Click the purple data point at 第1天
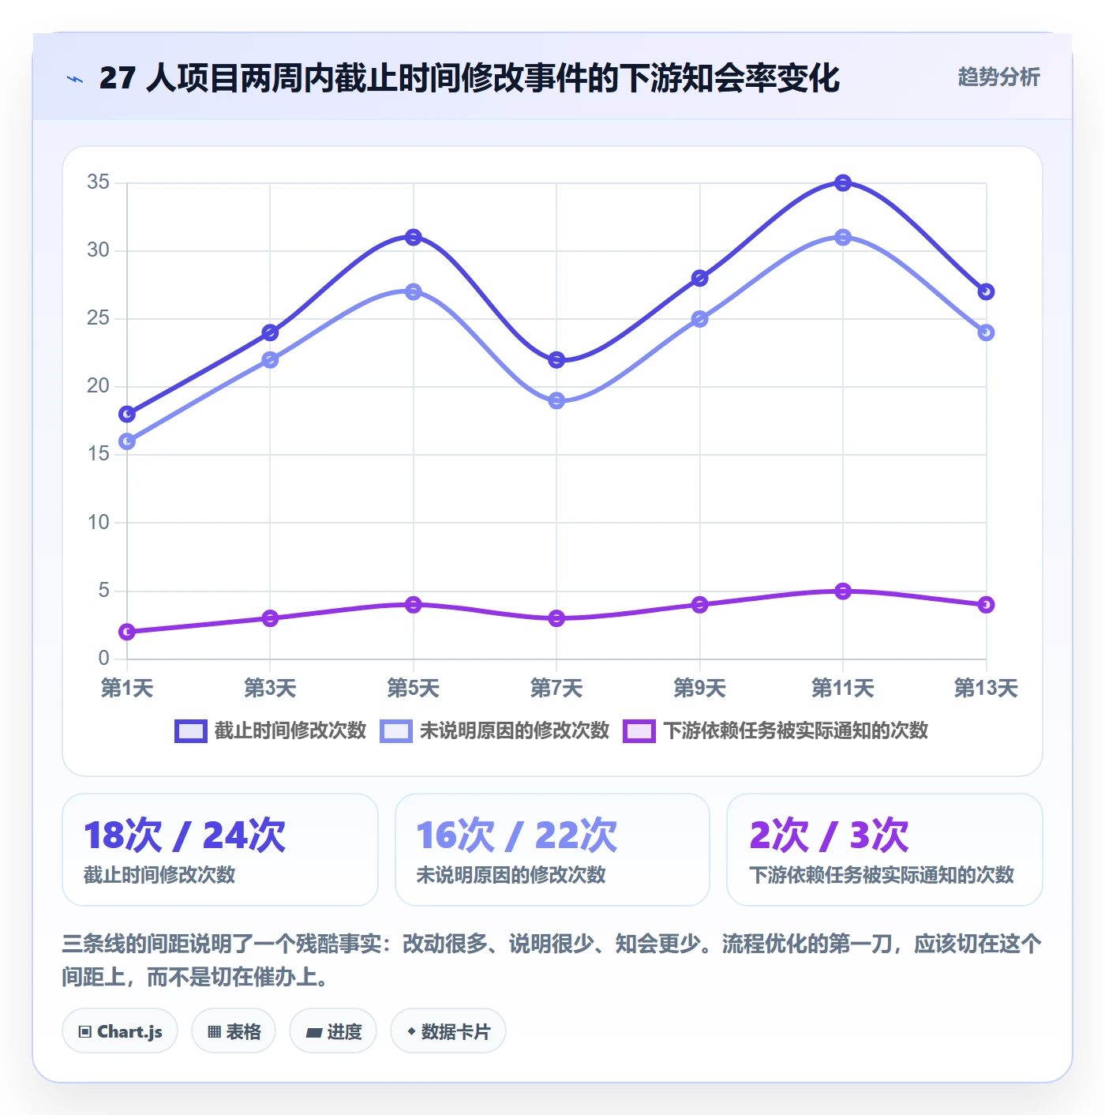 tap(127, 632)
